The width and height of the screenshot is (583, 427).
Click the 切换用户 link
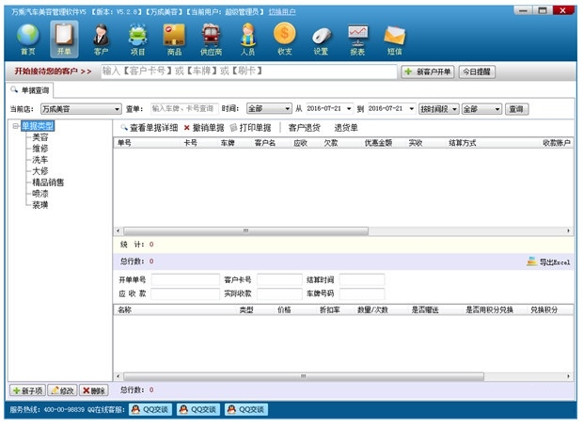[282, 12]
